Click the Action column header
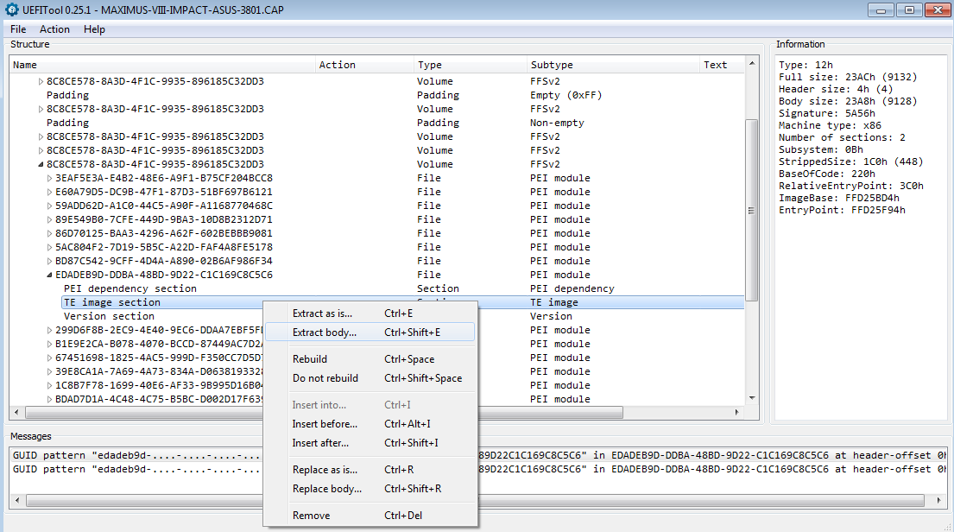954x532 pixels. pos(365,65)
